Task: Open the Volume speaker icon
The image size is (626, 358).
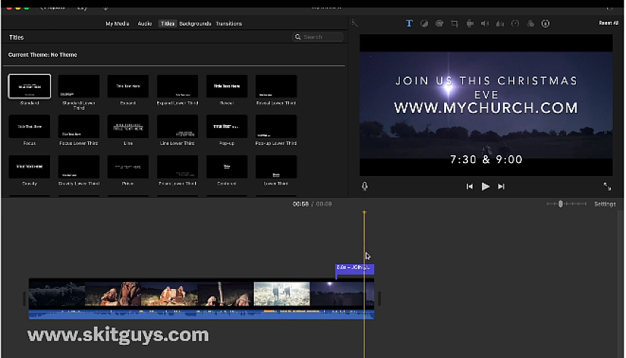Action: pos(486,23)
